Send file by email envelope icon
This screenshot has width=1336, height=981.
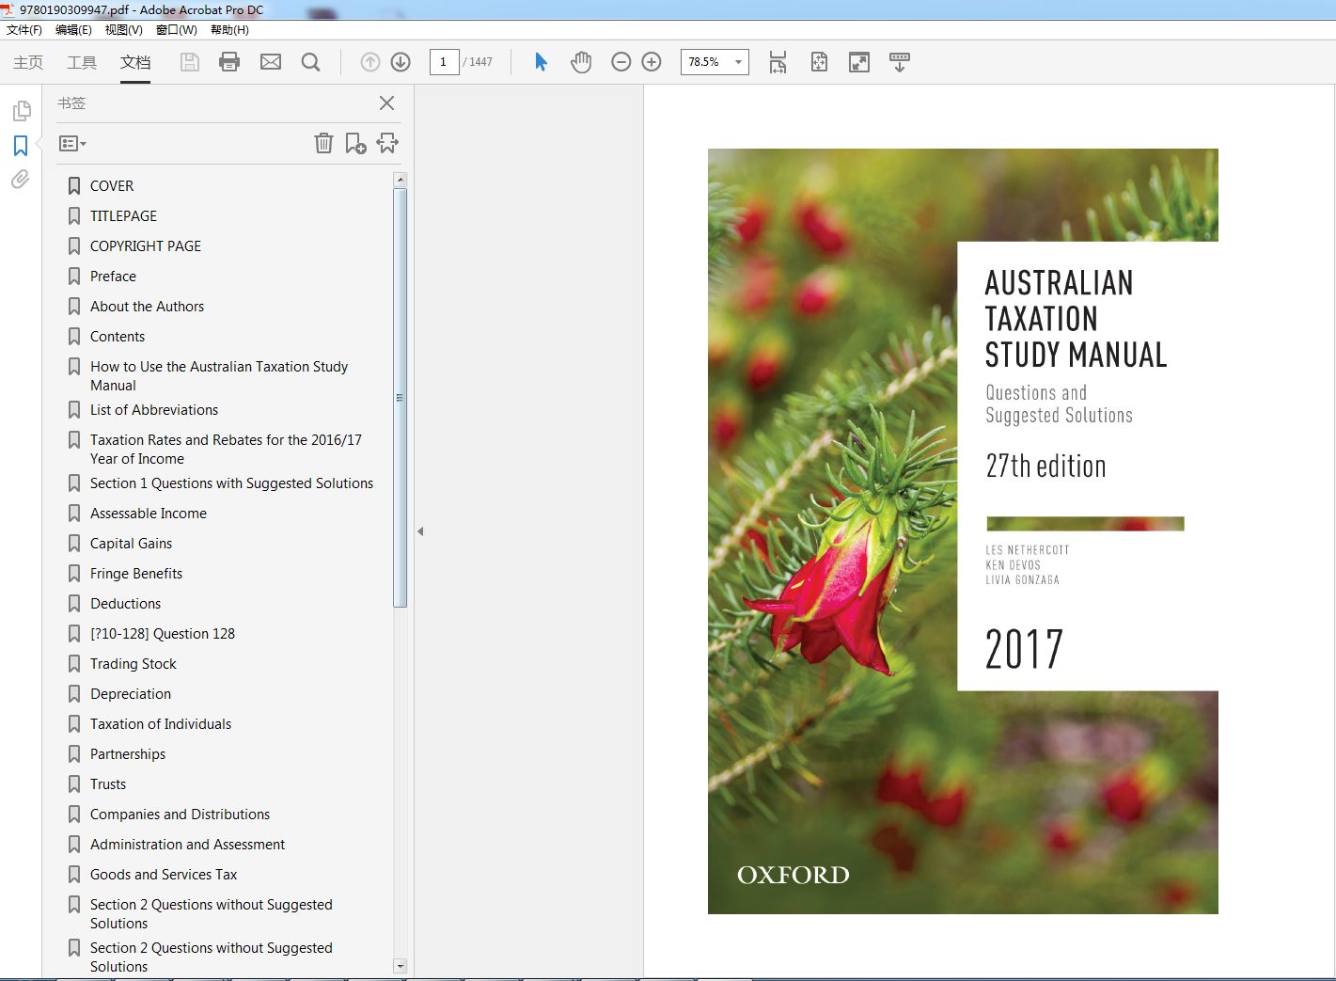271,62
